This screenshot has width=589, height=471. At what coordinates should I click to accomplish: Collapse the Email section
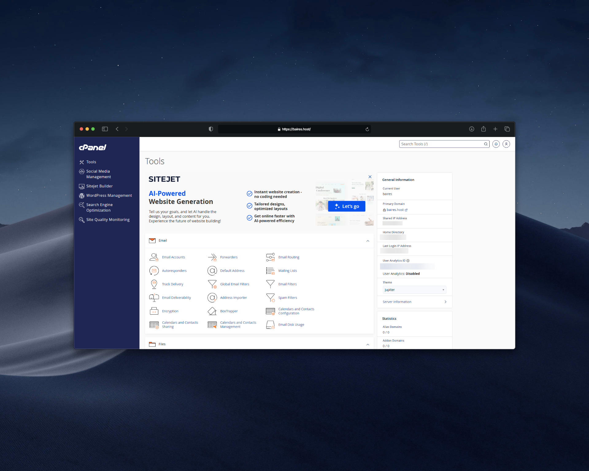368,241
